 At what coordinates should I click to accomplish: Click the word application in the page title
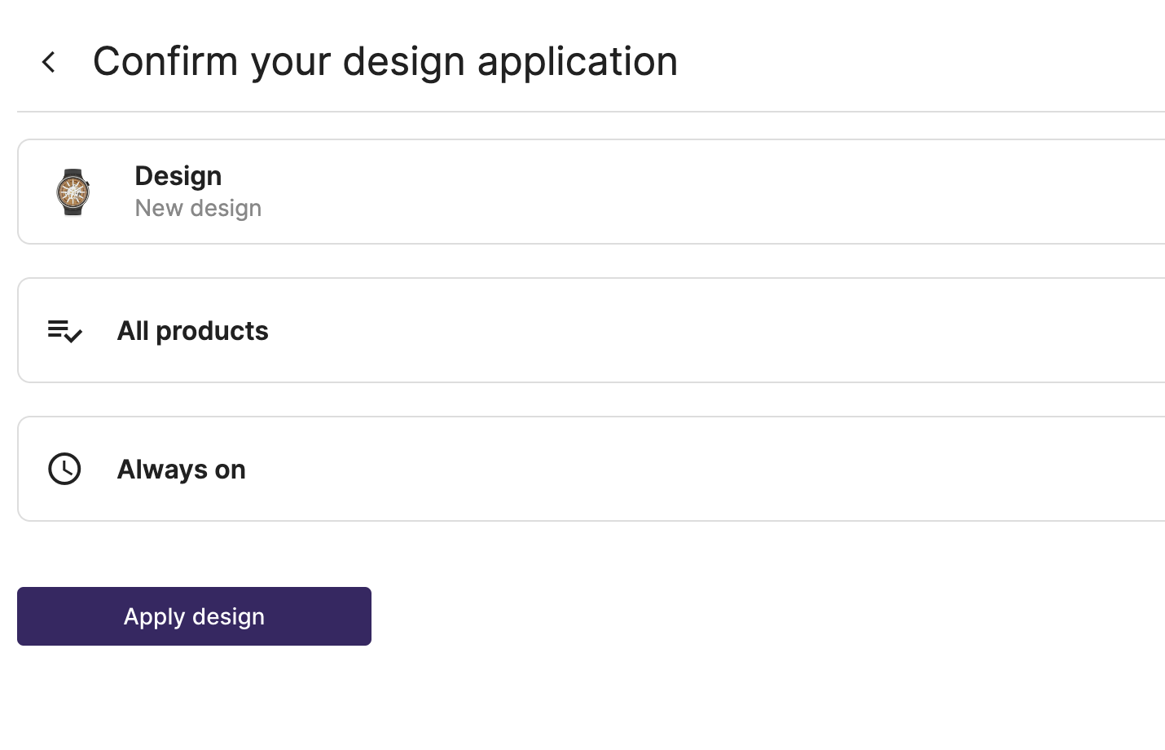(x=578, y=63)
